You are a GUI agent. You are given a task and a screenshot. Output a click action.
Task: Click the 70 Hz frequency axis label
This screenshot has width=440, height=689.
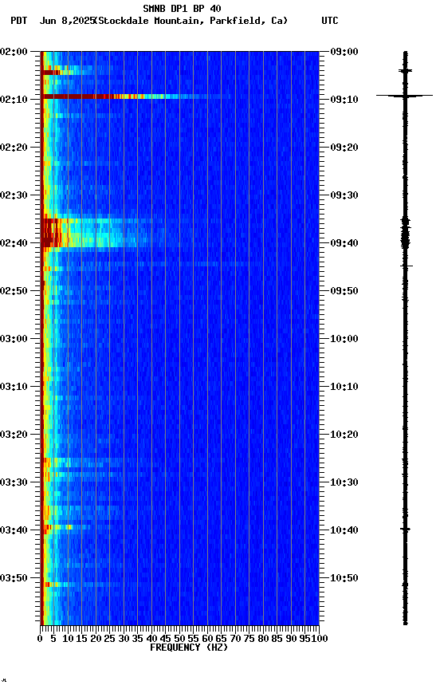pos(235,639)
